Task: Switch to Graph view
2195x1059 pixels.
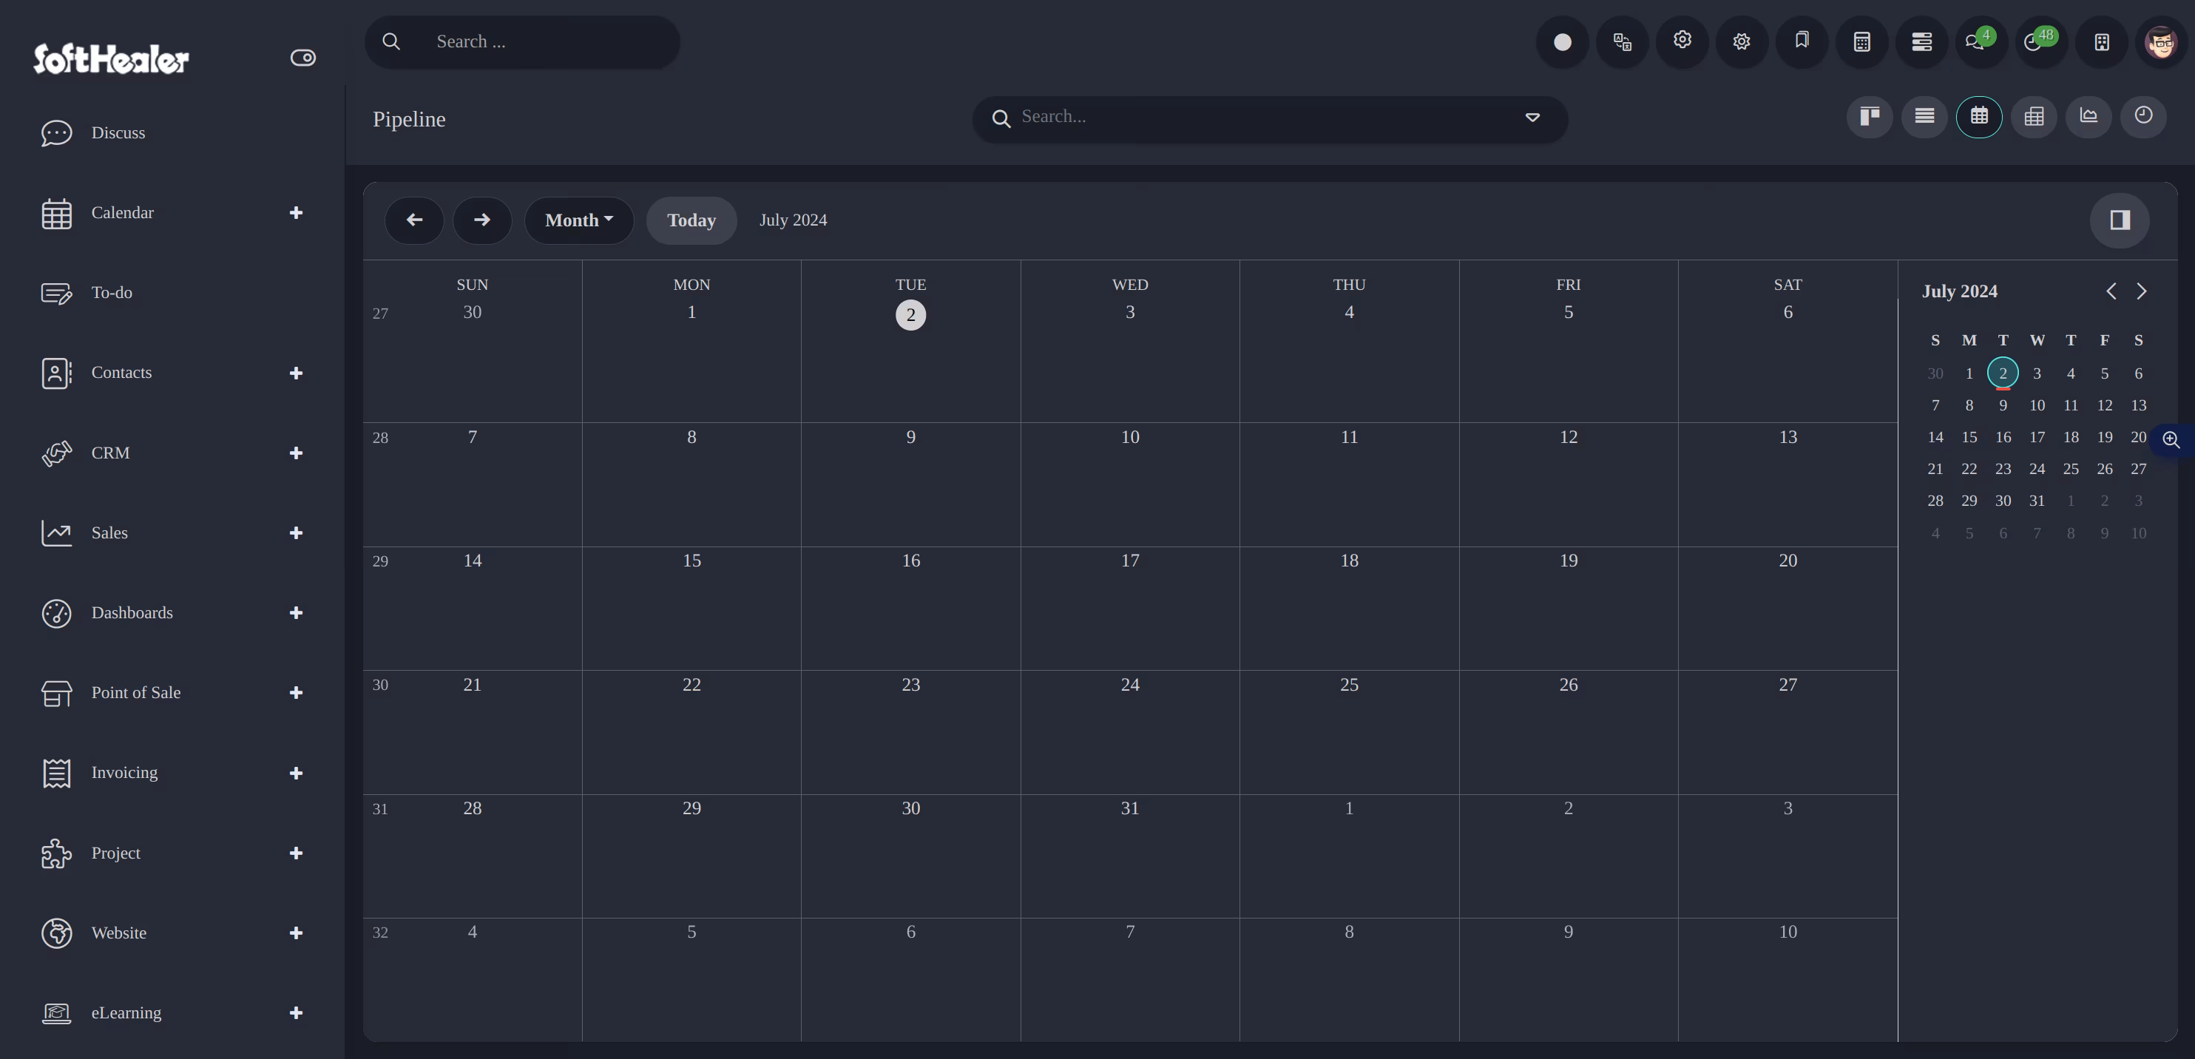Action: click(2089, 117)
